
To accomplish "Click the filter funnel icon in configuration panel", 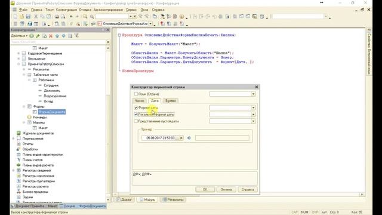I will coord(76,36).
